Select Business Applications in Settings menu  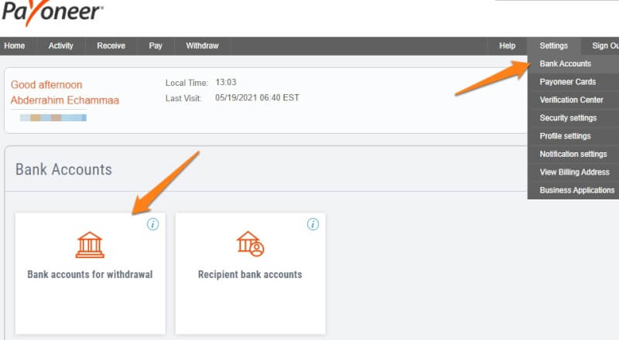pos(573,190)
